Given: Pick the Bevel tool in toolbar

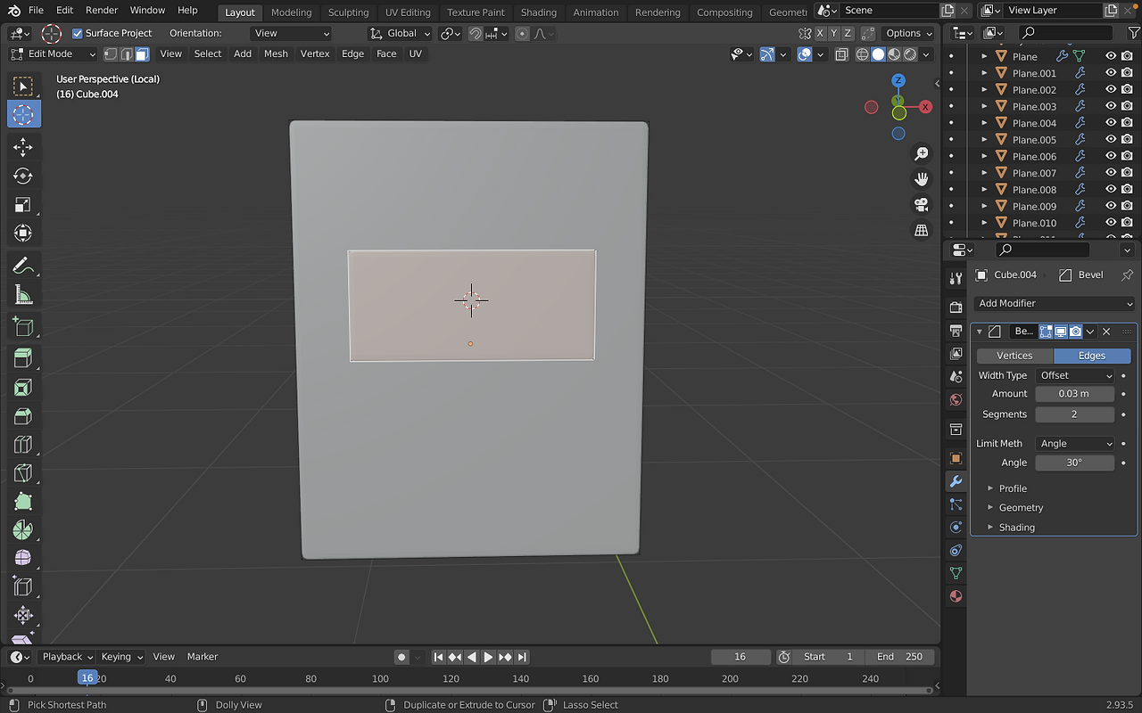Looking at the screenshot, I should tap(23, 416).
